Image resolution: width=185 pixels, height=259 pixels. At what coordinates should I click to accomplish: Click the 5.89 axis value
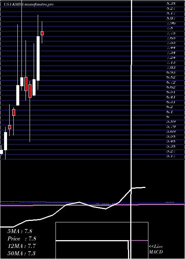click(x=171, y=121)
